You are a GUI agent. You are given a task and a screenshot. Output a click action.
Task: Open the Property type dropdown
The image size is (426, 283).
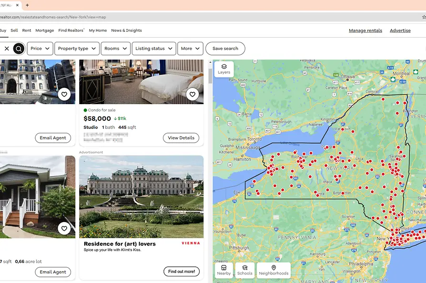point(77,49)
